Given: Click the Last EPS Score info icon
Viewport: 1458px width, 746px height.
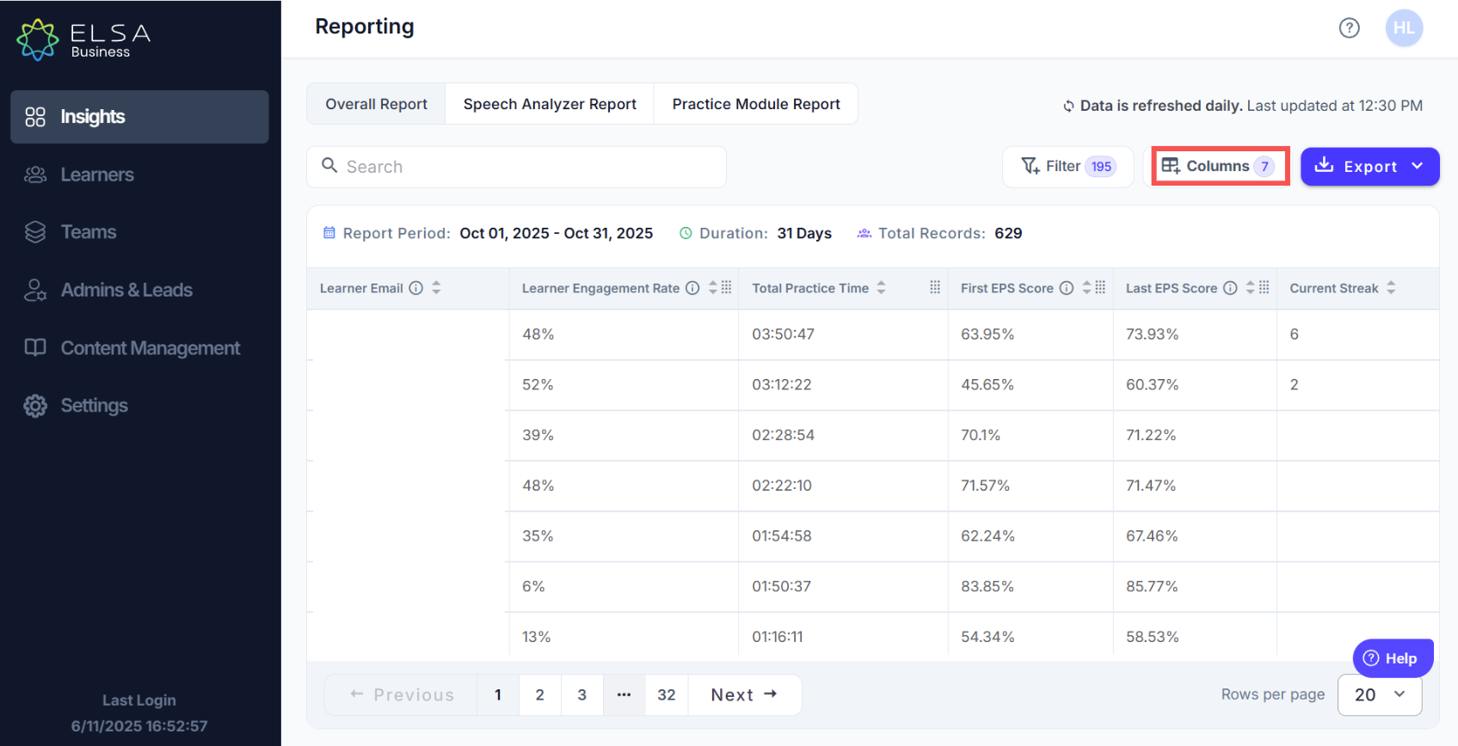Looking at the screenshot, I should (x=1230, y=288).
